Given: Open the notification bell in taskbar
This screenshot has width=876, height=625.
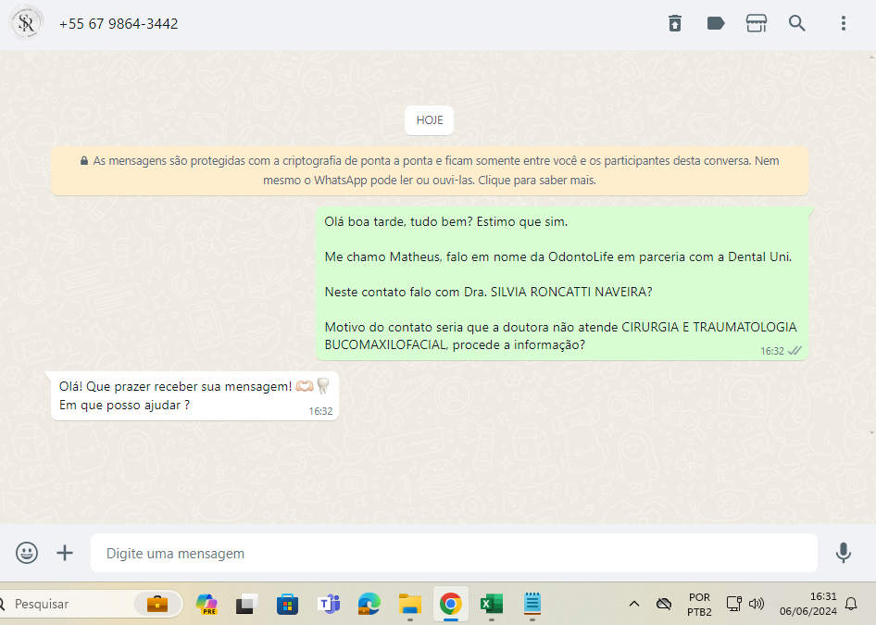Looking at the screenshot, I should (851, 604).
